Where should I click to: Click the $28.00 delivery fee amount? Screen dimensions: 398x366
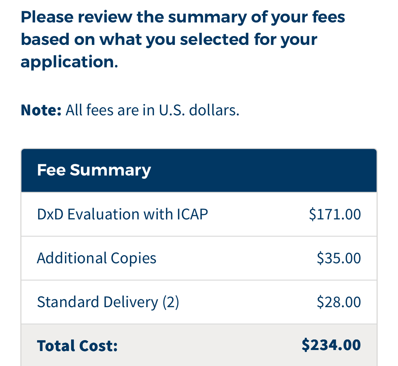338,302
